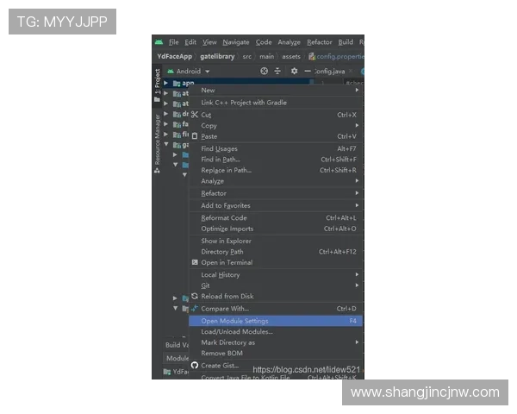Choose Remove BOM
This screenshot has width=517, height=414.
(276, 353)
